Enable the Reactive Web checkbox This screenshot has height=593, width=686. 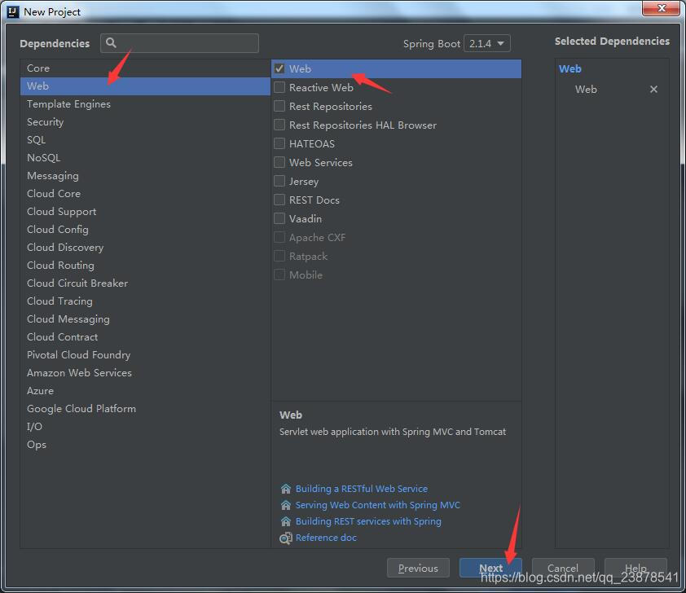(279, 87)
